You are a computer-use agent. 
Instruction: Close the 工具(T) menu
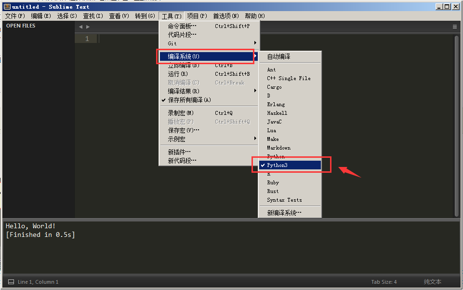pyautogui.click(x=171, y=16)
